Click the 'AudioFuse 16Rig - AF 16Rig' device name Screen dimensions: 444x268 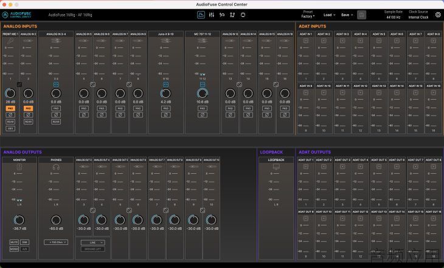[70, 15]
